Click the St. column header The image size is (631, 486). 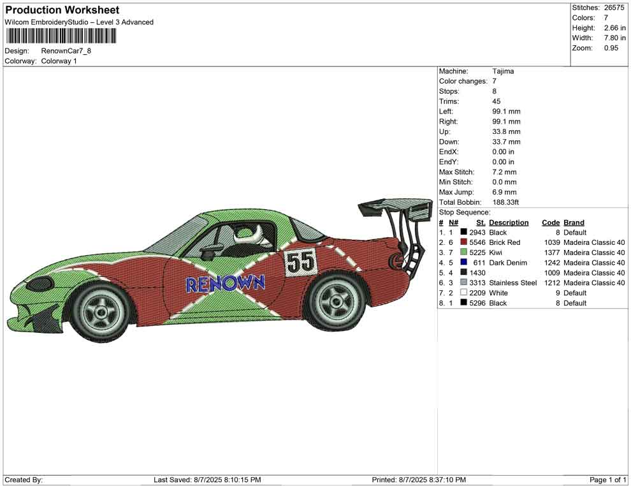(x=481, y=222)
